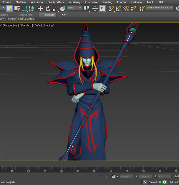Toggle Select and Manipulate tool
179x185 pixels.
[x=95, y=9]
